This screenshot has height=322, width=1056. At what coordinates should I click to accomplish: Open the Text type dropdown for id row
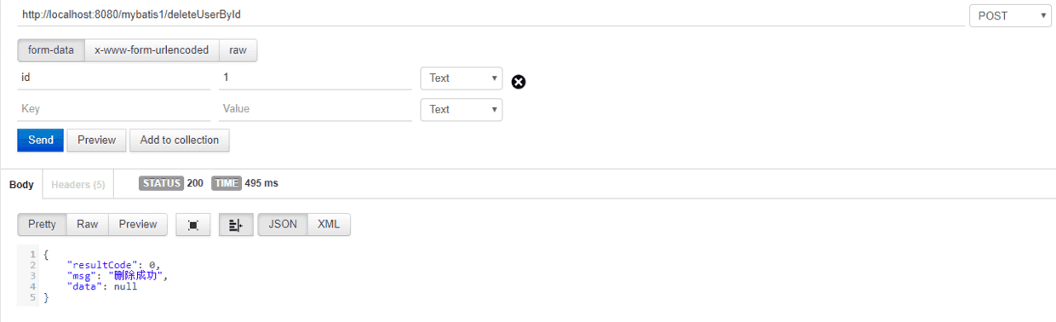(x=461, y=78)
